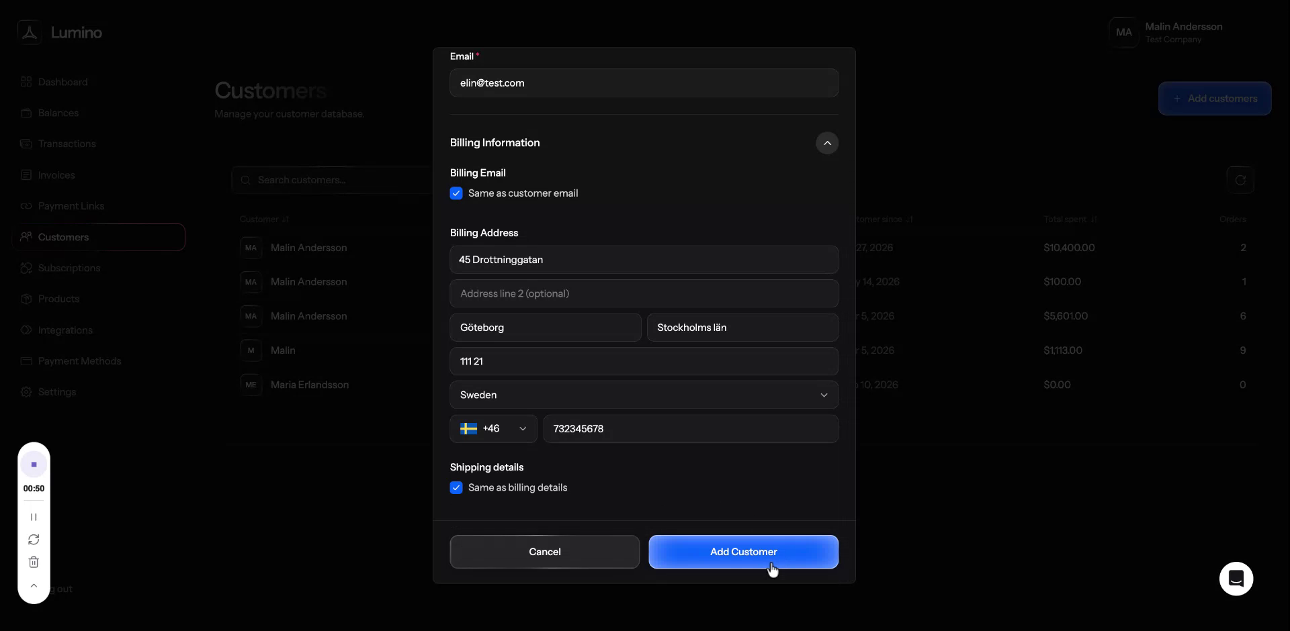The height and width of the screenshot is (631, 1290).
Task: Click the 111 21 postal code field
Action: [x=644, y=361]
